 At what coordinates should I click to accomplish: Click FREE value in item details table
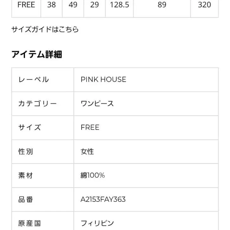[x=90, y=127]
